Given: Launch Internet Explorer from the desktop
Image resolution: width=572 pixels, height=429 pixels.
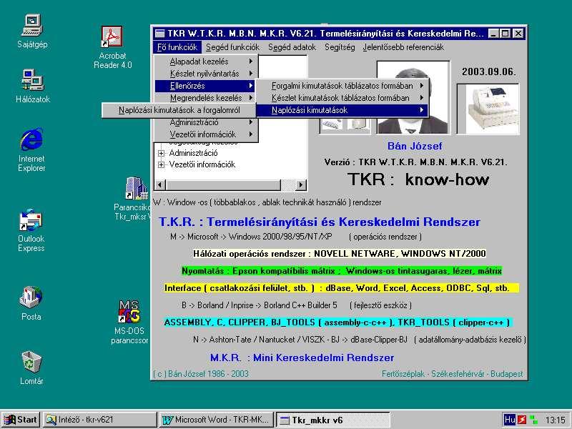Looking at the screenshot, I should 31,149.
